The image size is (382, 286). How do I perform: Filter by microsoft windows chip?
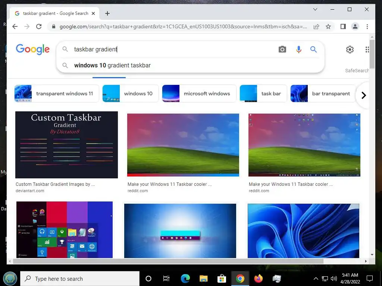(199, 93)
